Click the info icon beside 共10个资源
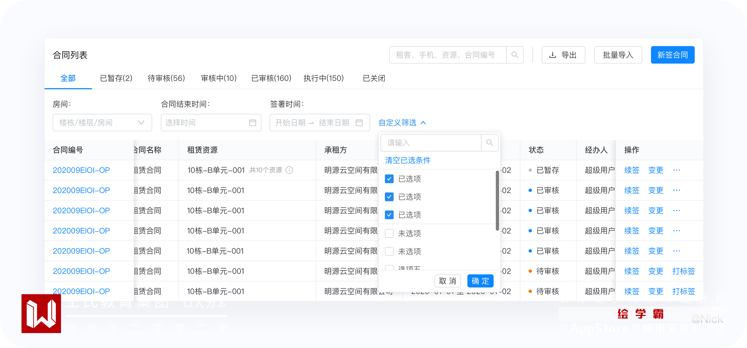The image size is (747, 348). (x=289, y=170)
